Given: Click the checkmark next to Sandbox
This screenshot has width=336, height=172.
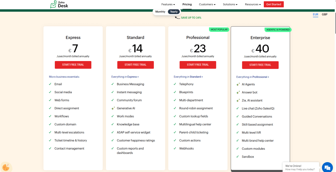Looking at the screenshot, I should point(238,157).
